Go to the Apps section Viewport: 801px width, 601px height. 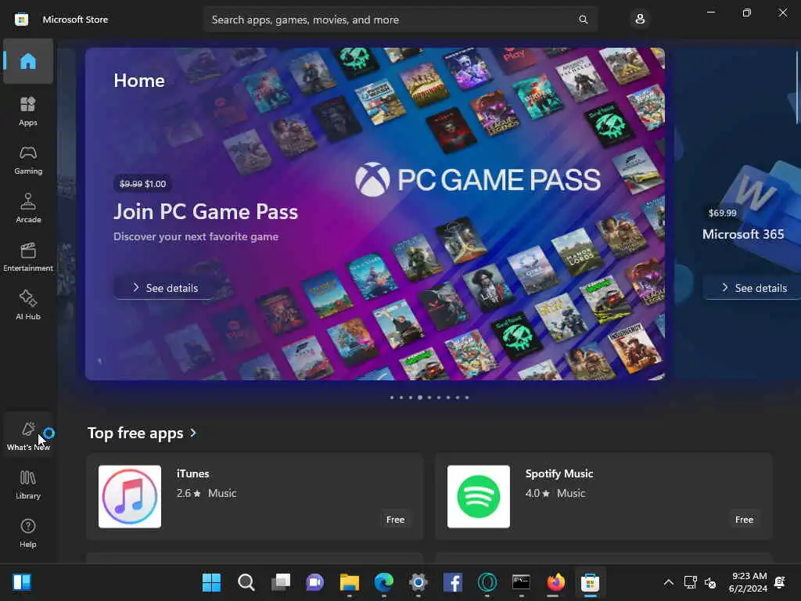[x=28, y=111]
